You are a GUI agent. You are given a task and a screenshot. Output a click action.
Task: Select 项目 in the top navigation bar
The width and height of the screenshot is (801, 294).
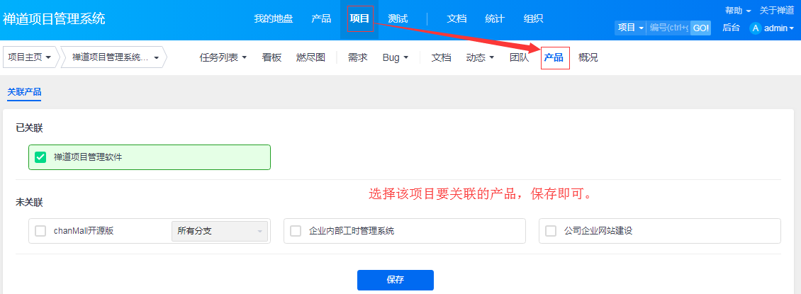[x=359, y=19]
